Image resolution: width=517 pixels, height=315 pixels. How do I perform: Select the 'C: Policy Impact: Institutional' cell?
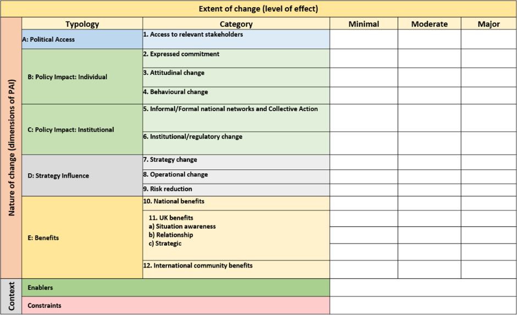(82, 130)
